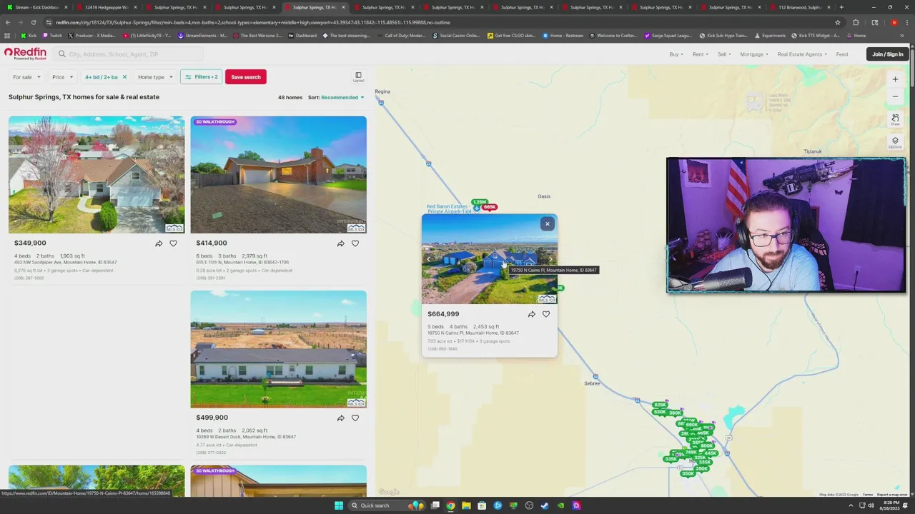The height and width of the screenshot is (514, 915).
Task: Click the Filters • 2 button
Action: (x=201, y=77)
